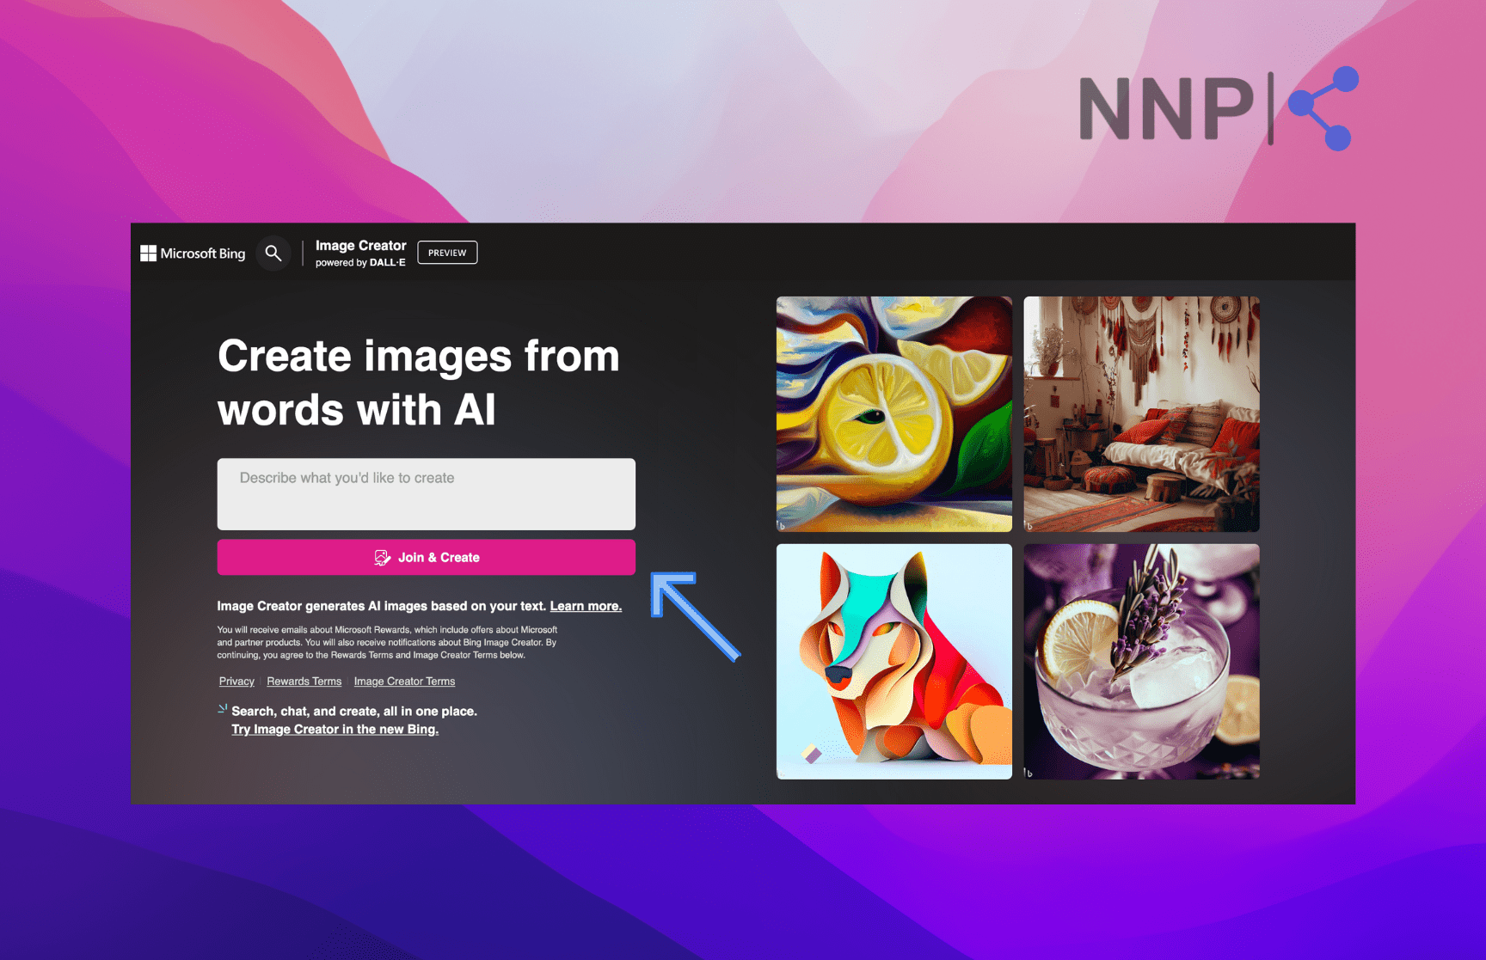Click the 'powered by DALL·E' text
Viewport: 1486px width, 960px height.
click(360, 263)
